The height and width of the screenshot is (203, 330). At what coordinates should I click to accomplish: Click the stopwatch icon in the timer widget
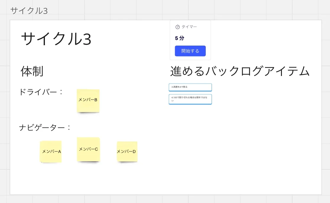coord(177,27)
